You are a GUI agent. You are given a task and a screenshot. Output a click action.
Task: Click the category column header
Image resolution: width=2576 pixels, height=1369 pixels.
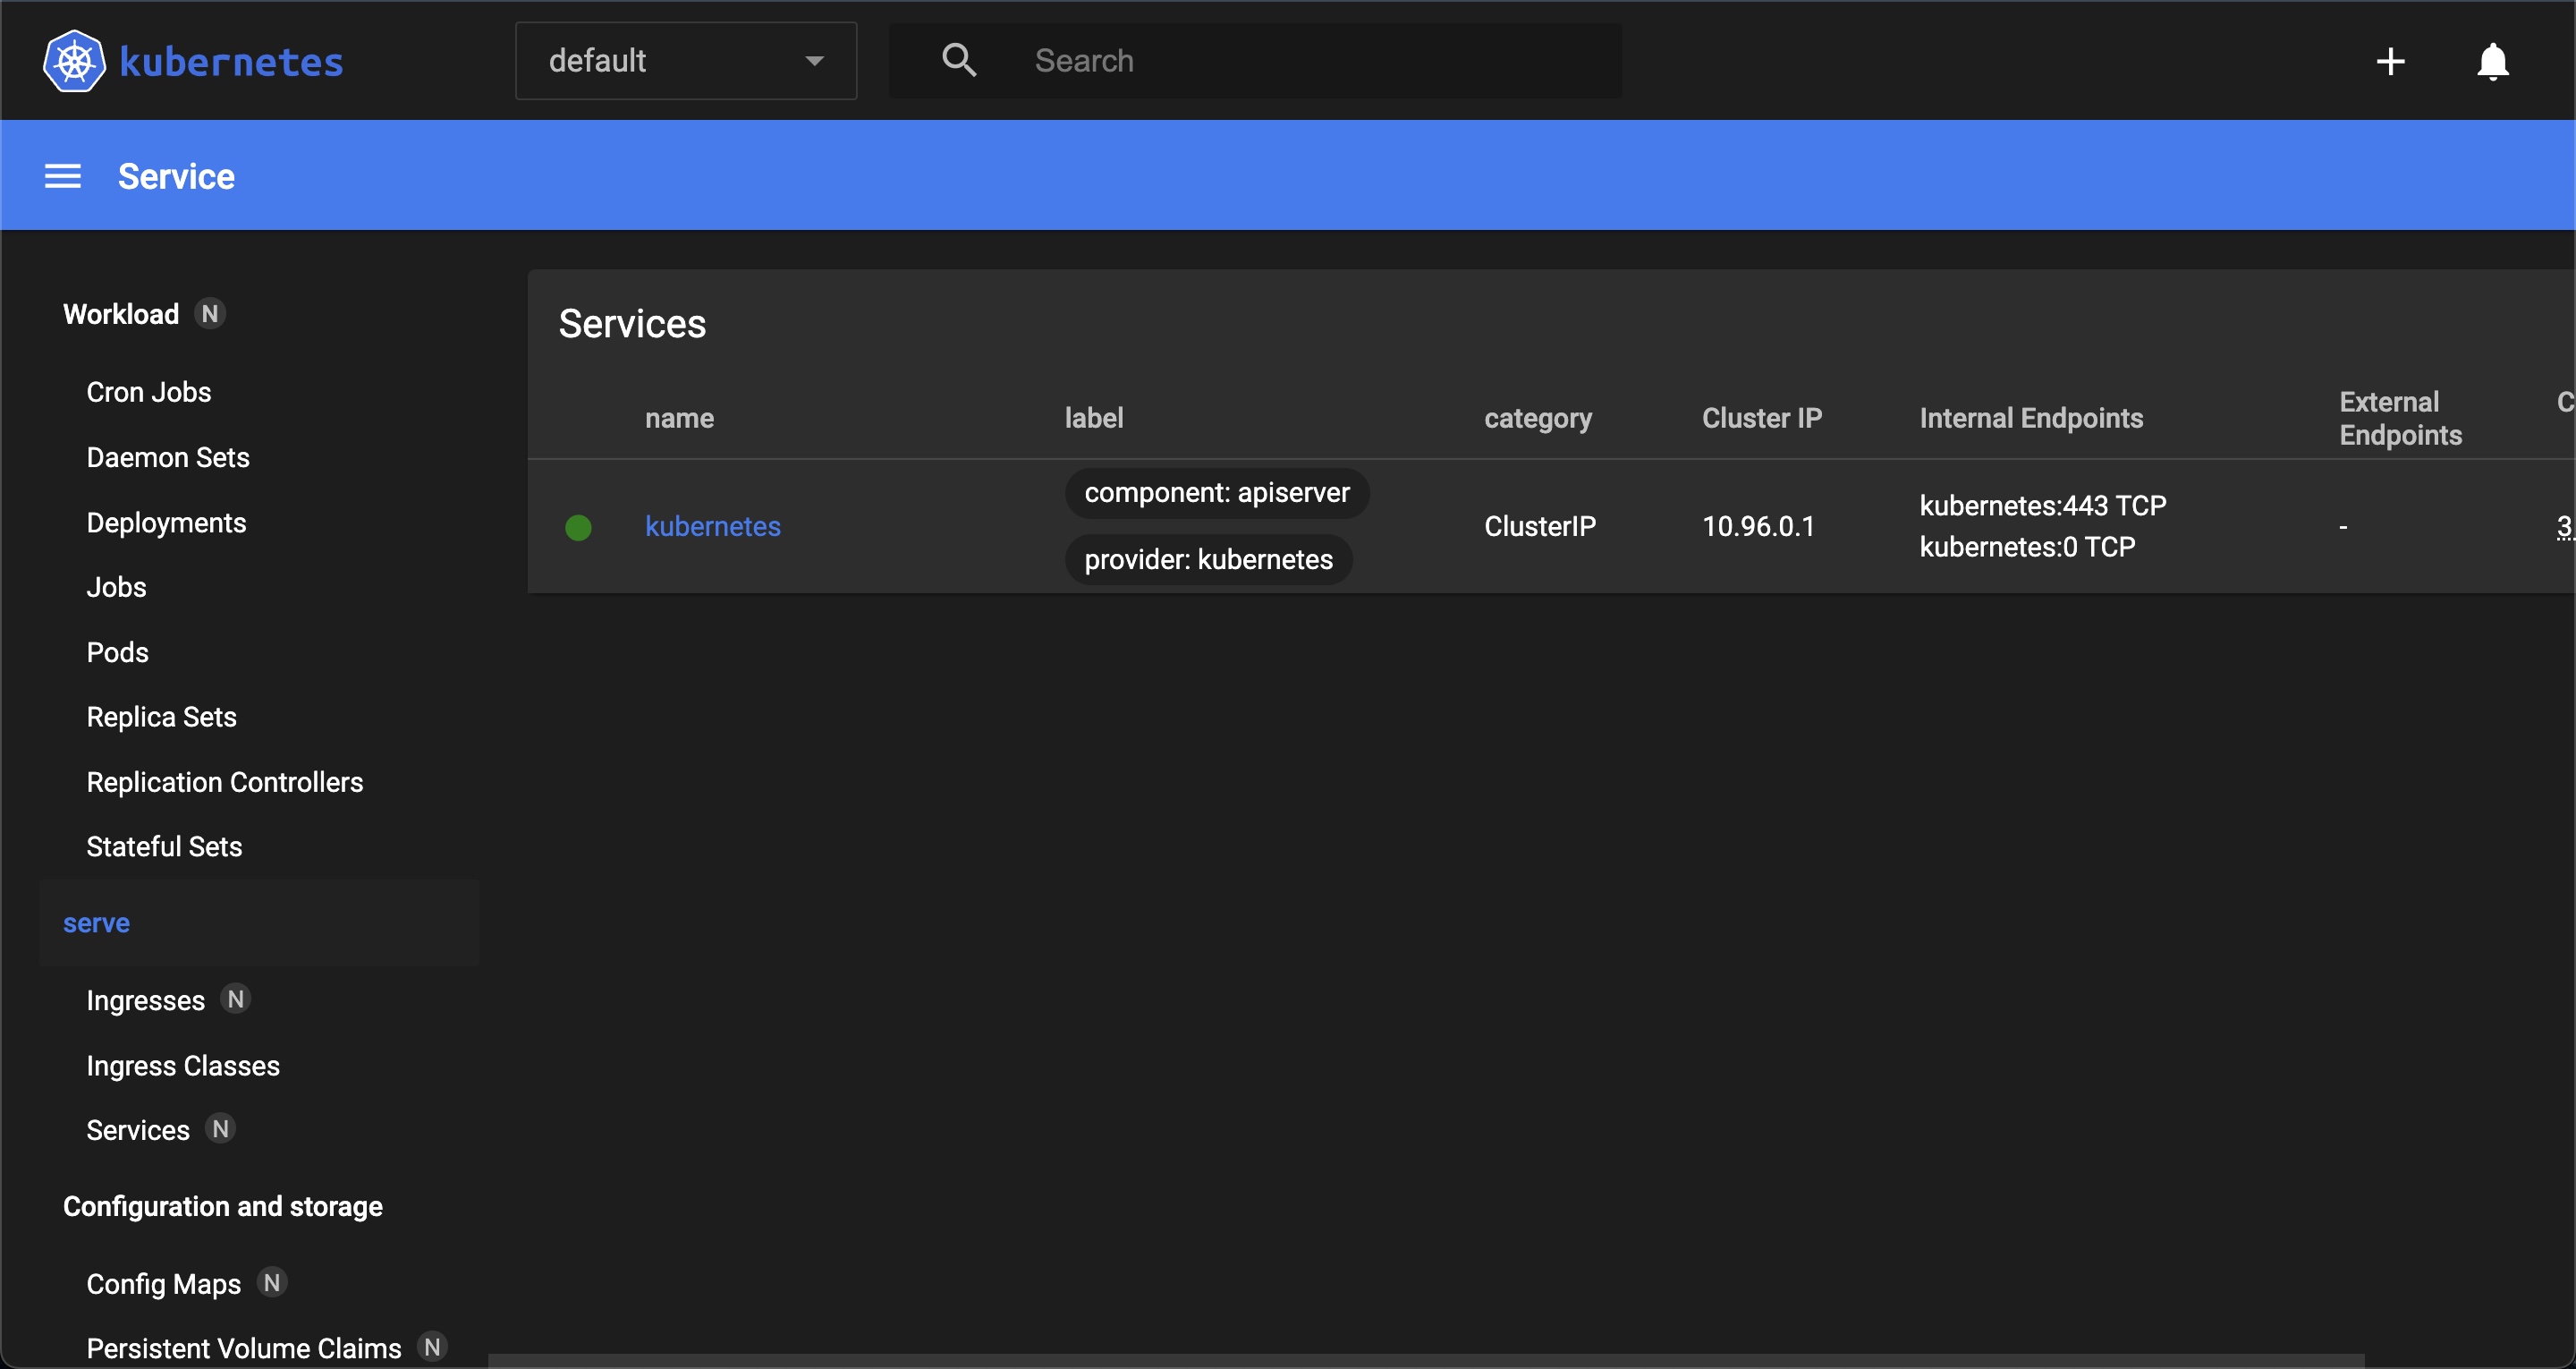[x=1538, y=419]
